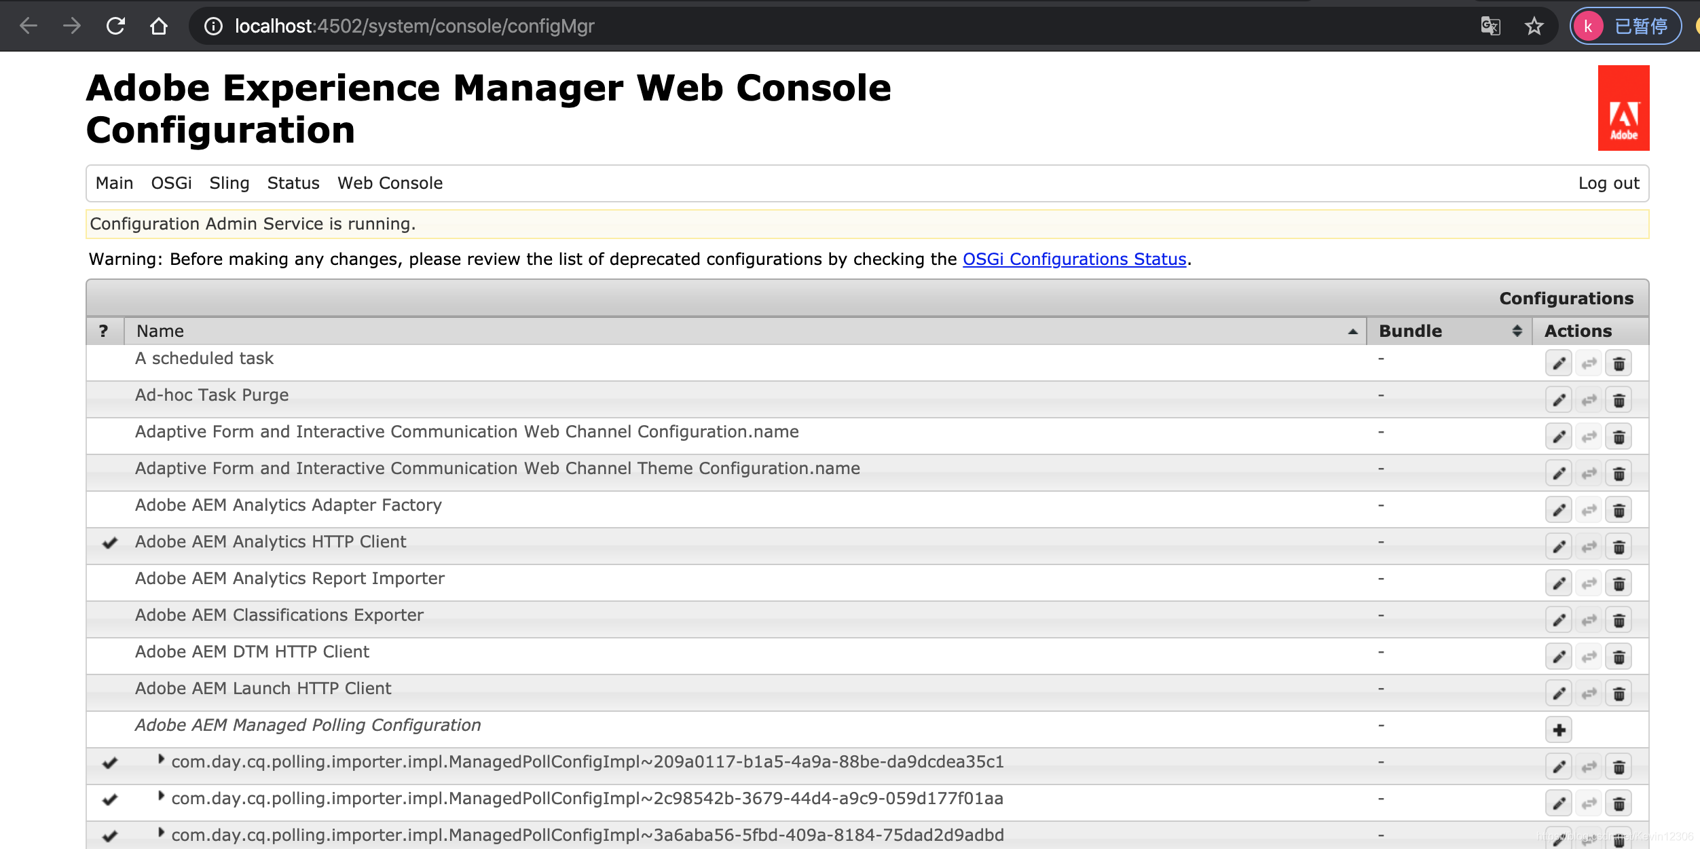The image size is (1700, 849).
Task: Add new Managed Polling Configuration with plus
Action: (x=1559, y=730)
